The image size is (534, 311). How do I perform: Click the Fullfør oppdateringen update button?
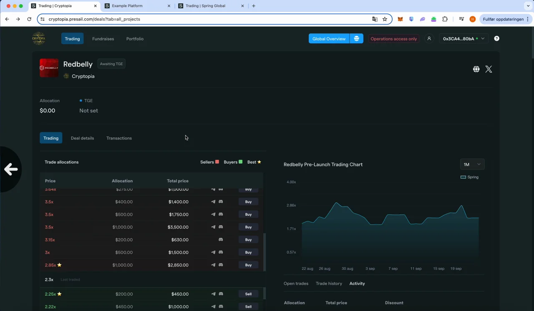503,19
